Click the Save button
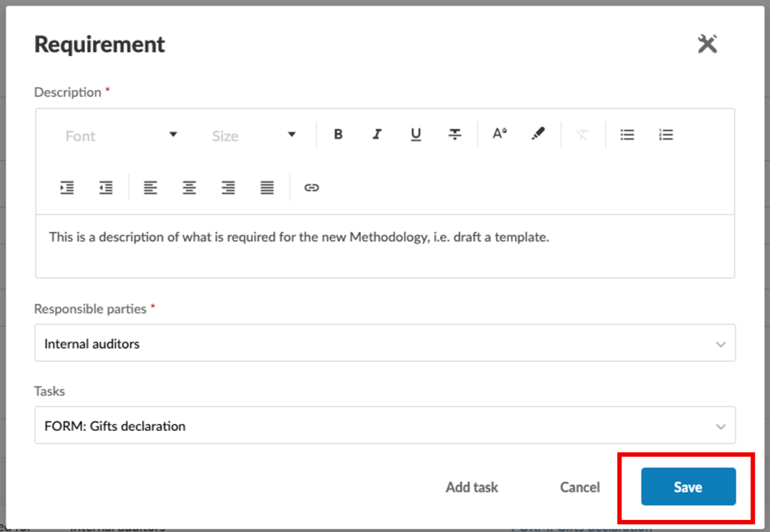Viewport: 770px width, 532px height. click(688, 487)
